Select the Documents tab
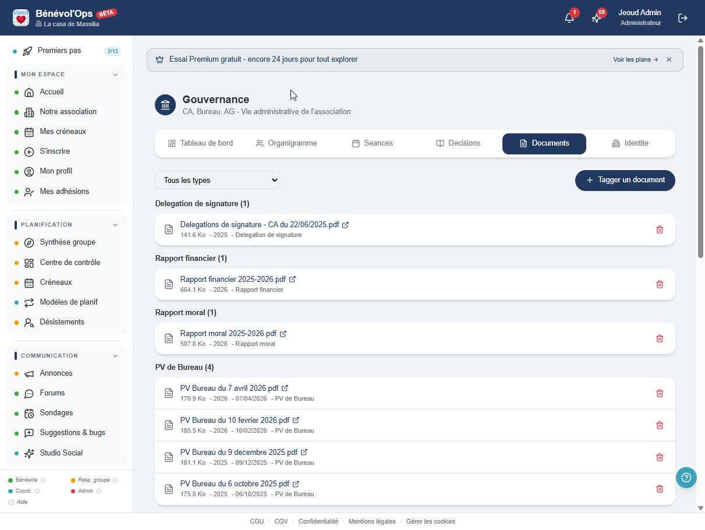The height and width of the screenshot is (530, 705). click(544, 143)
